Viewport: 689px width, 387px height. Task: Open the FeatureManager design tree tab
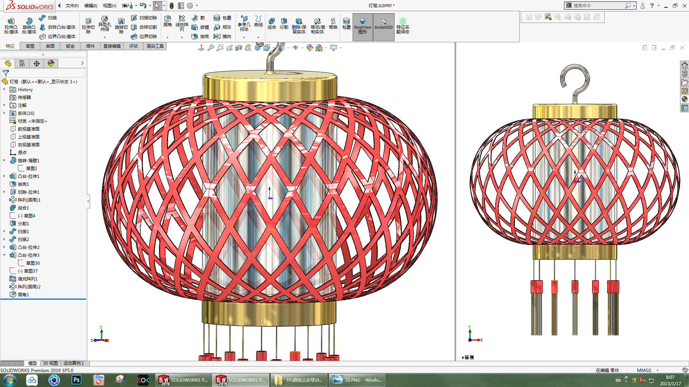8,63
